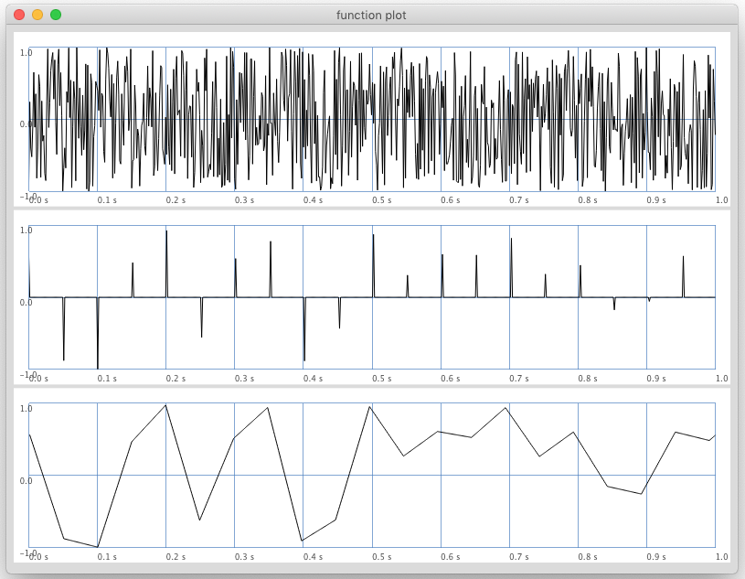Click '0.2 s' label under impulse spikes plot

coord(176,379)
